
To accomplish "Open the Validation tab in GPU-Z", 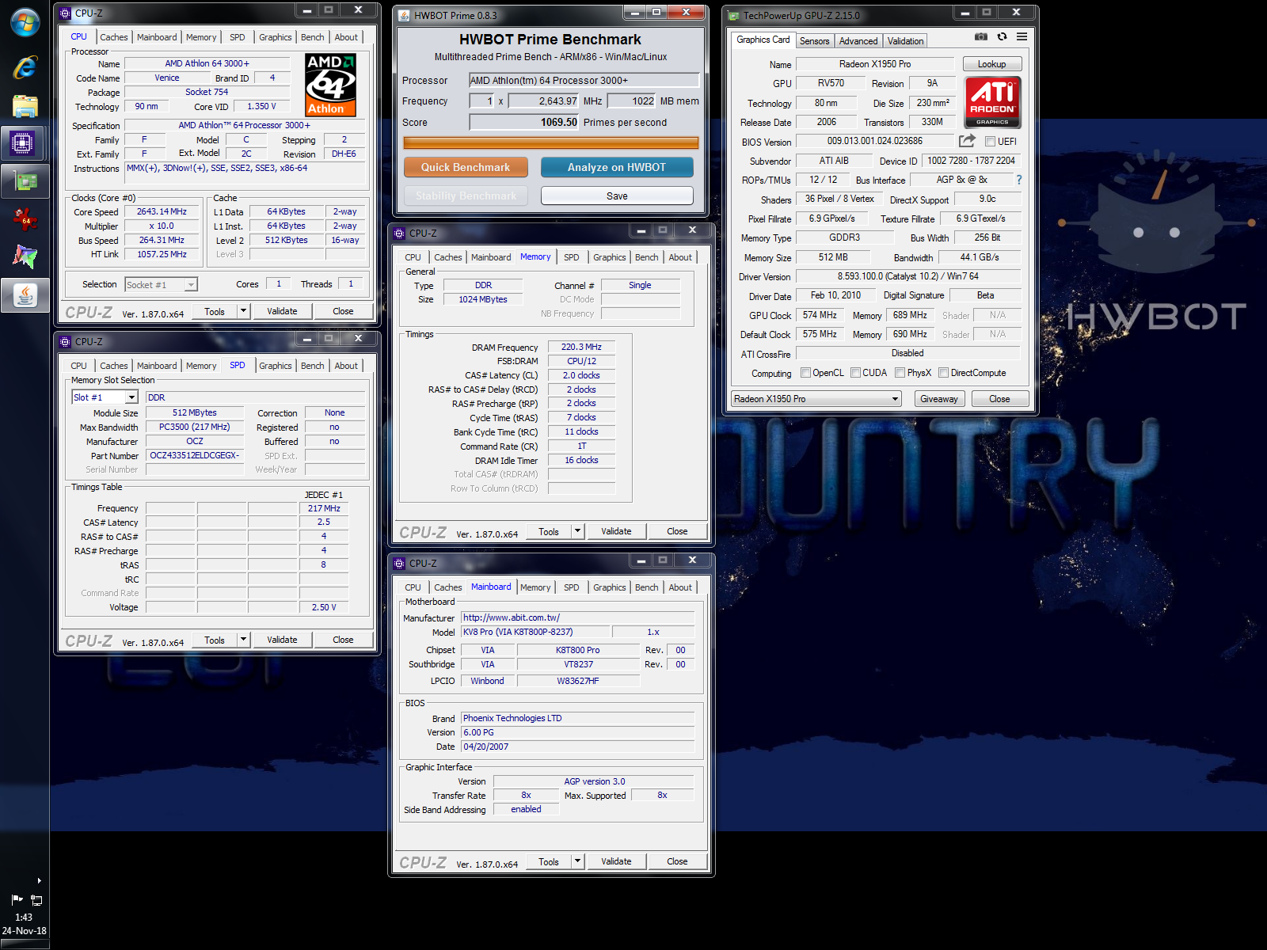I will tap(905, 41).
